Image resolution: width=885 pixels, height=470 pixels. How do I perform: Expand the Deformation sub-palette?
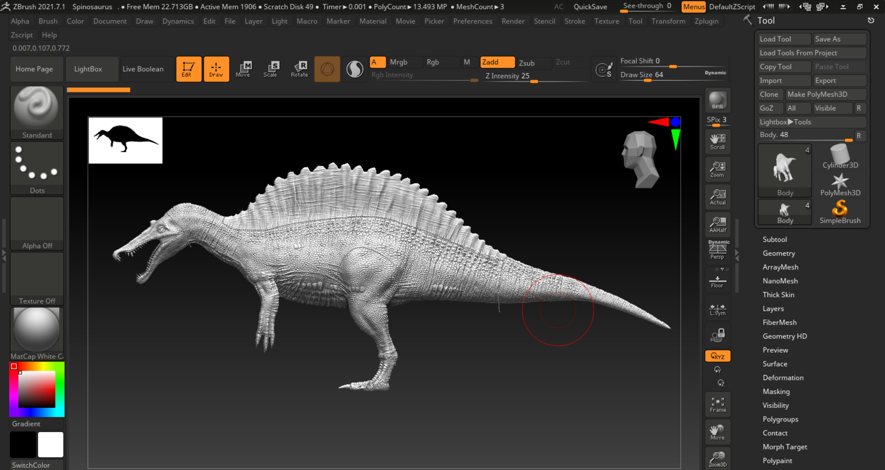[x=783, y=378]
